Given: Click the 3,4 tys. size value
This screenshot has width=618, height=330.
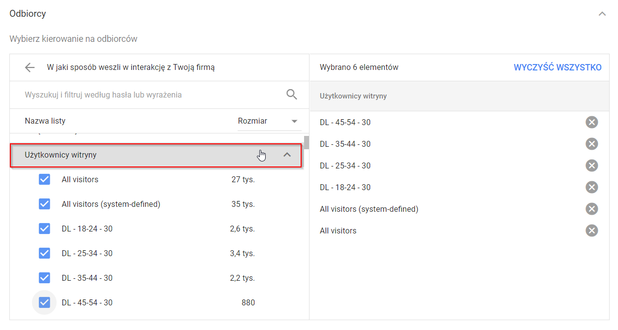Looking at the screenshot, I should [x=242, y=253].
